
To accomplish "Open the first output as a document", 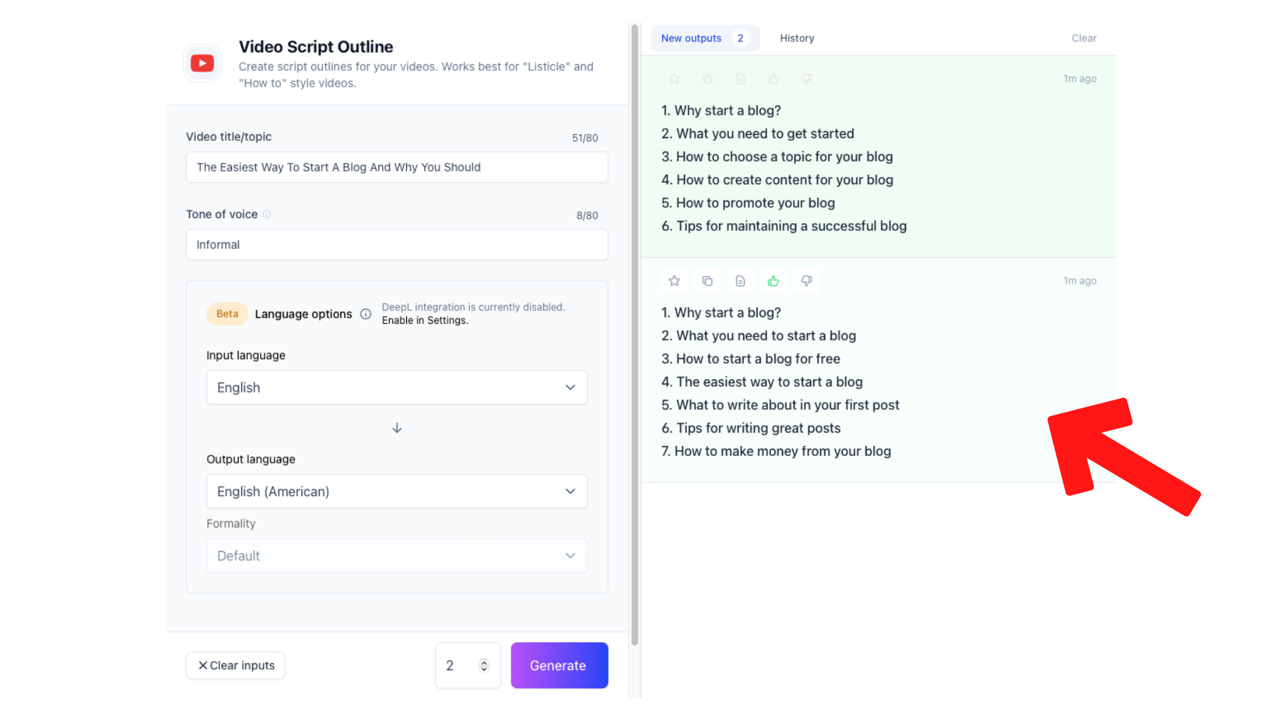I will (x=740, y=78).
